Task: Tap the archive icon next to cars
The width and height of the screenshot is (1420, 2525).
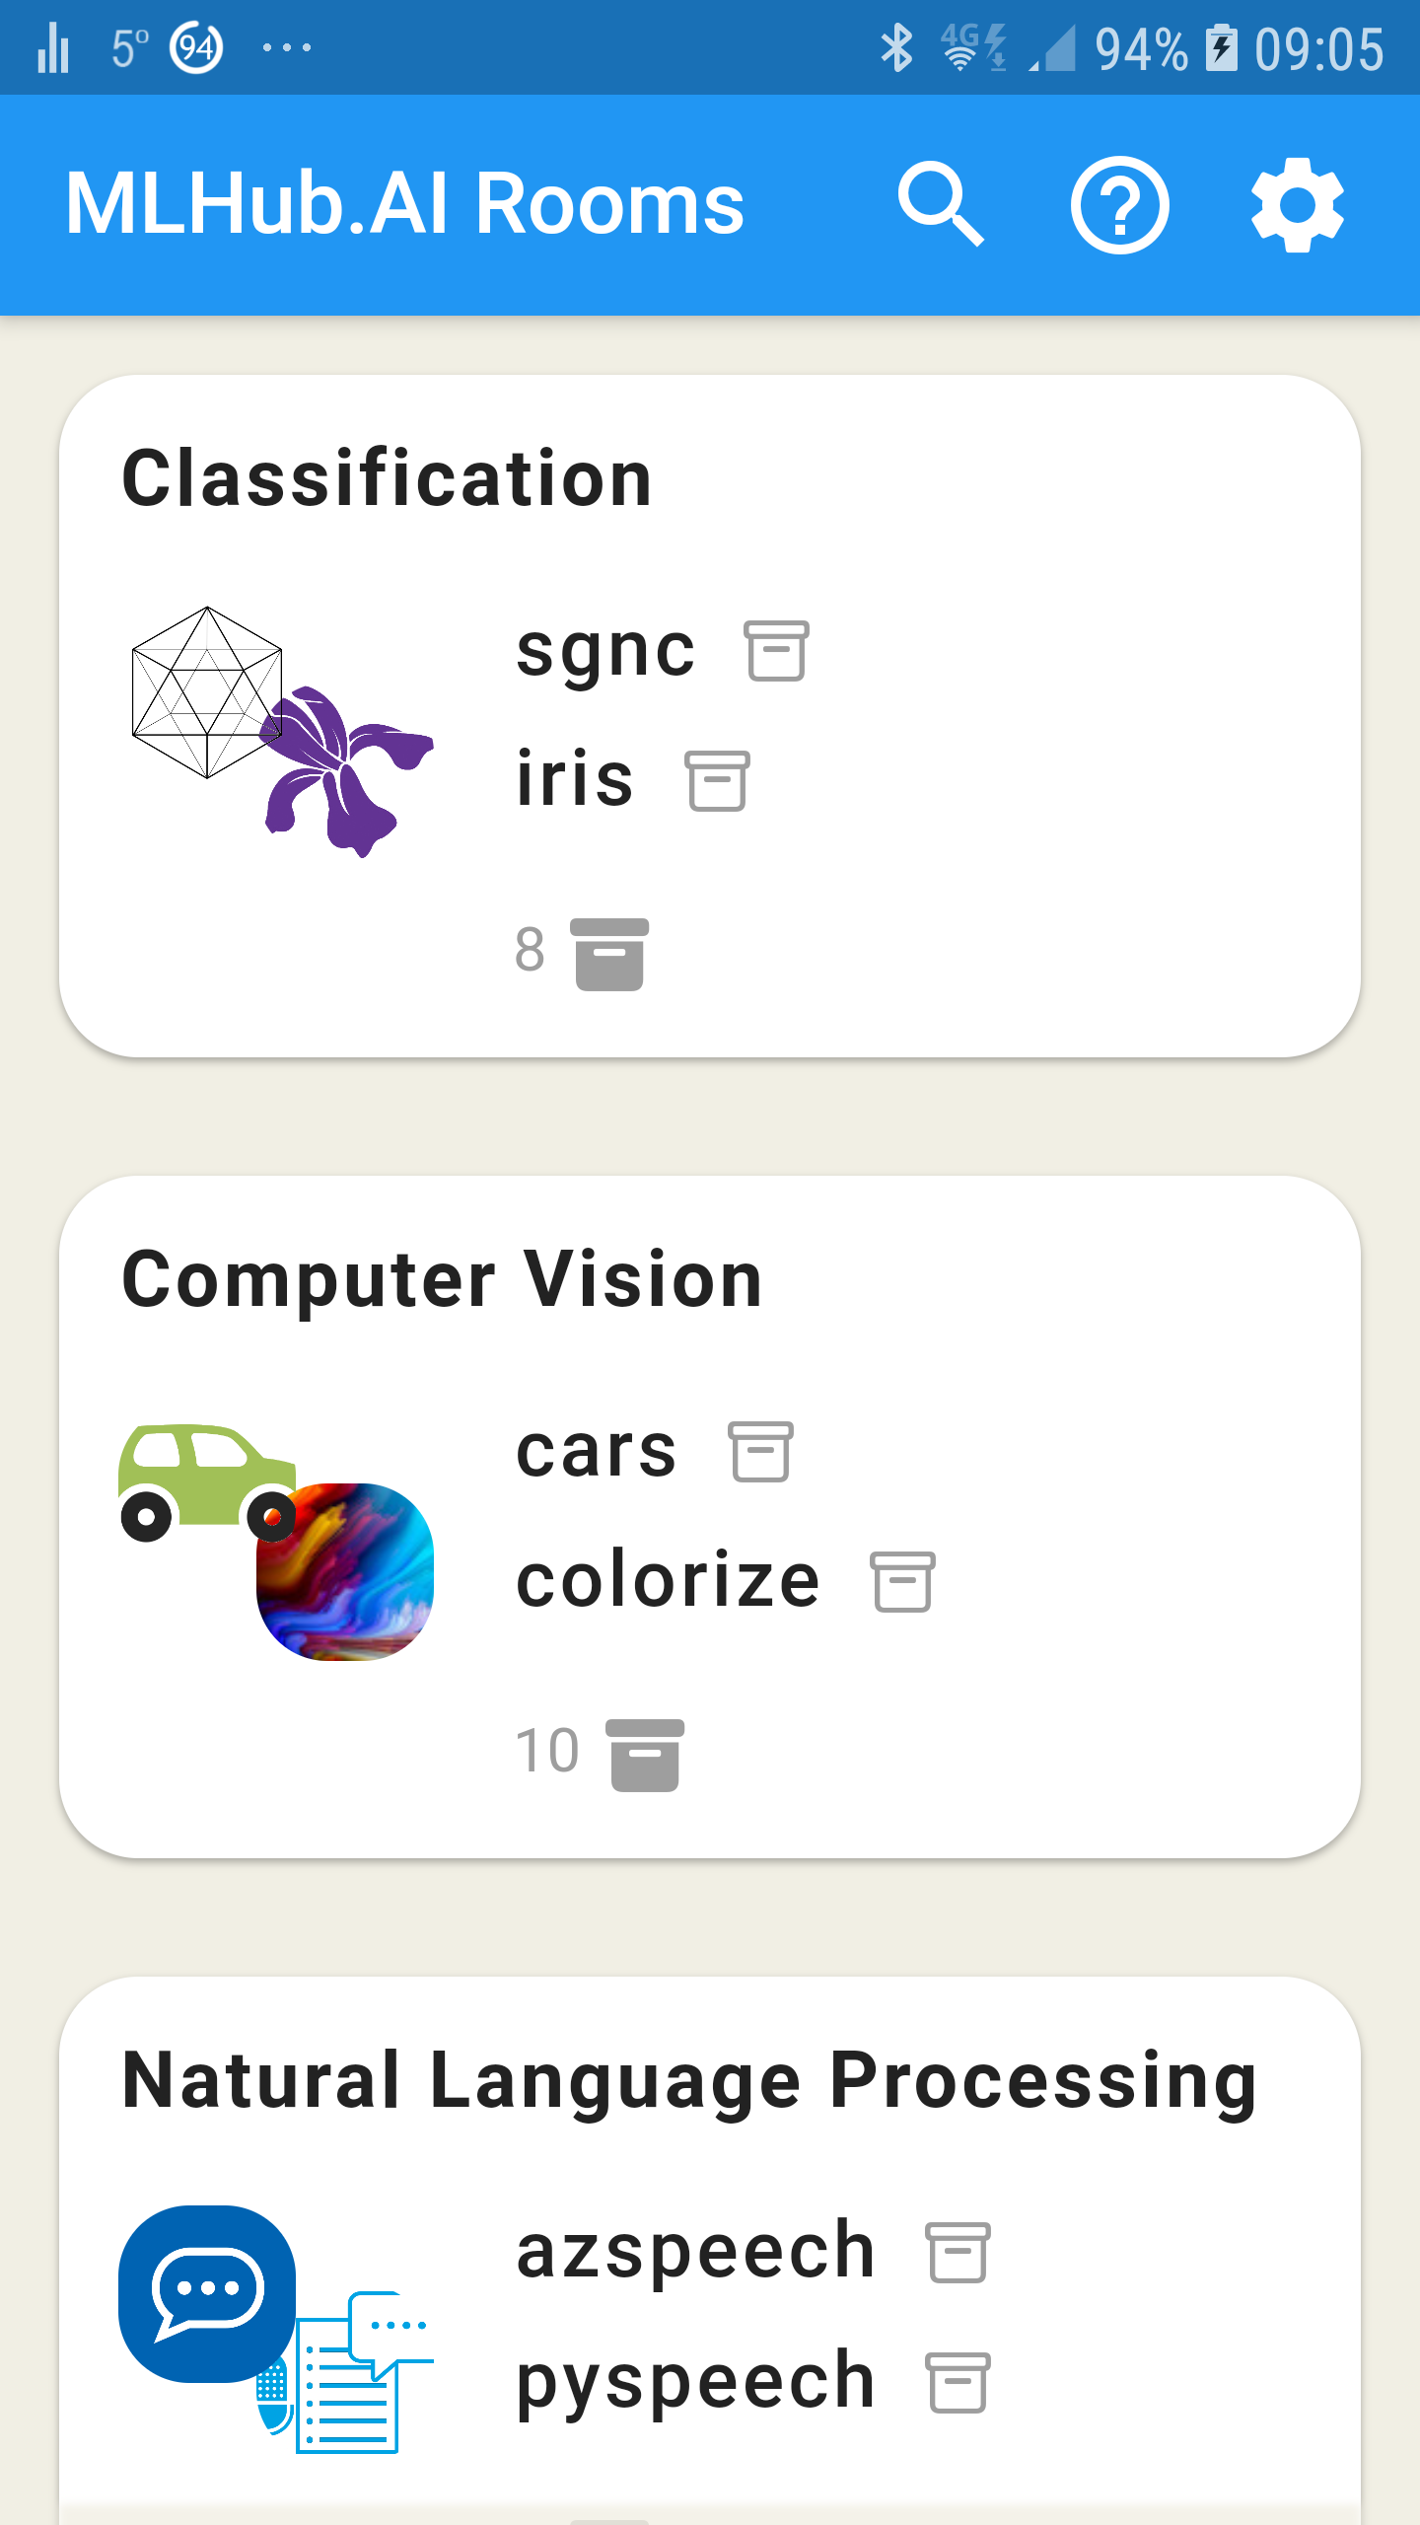Action: pyautogui.click(x=760, y=1452)
